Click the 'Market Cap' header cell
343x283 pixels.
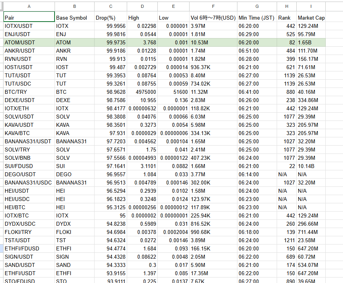(x=311, y=16)
